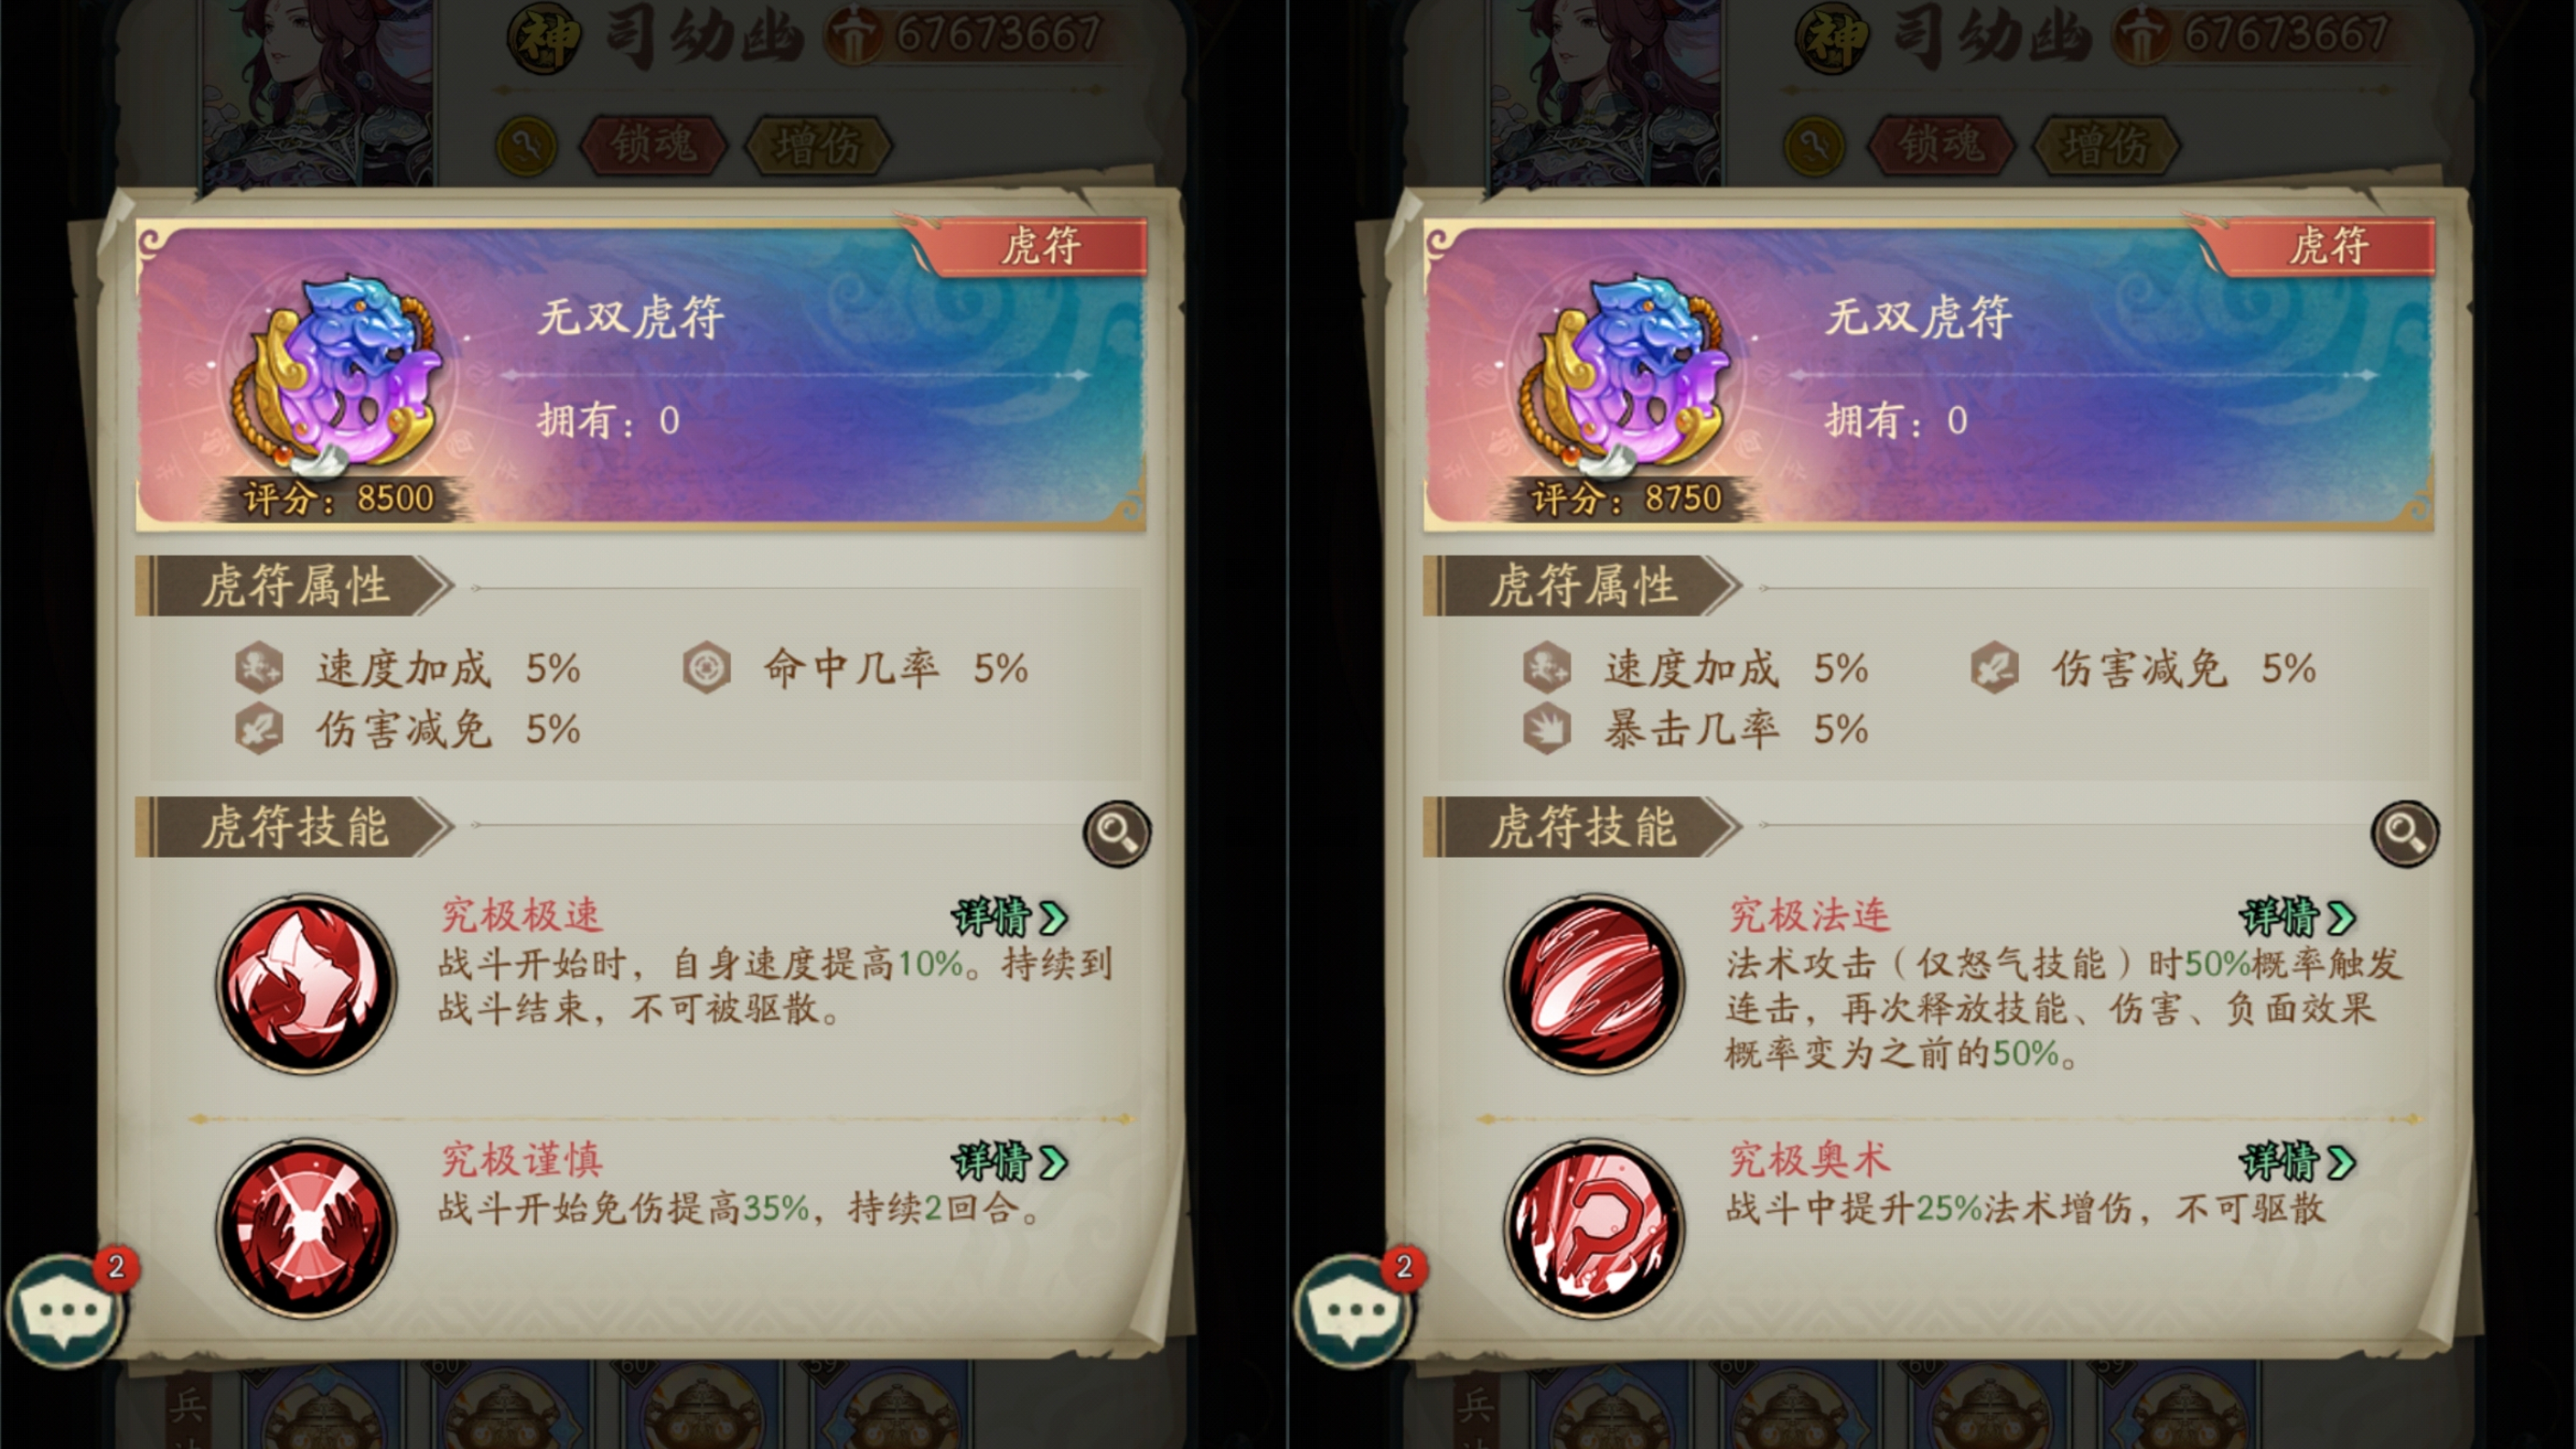The width and height of the screenshot is (2576, 1449).
Task: Tap the 究极法连 skill icon
Action: 1594,984
